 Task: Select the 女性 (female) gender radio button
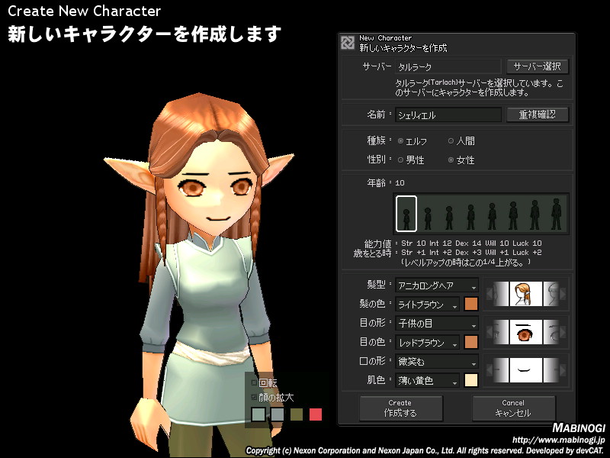pyautogui.click(x=451, y=160)
